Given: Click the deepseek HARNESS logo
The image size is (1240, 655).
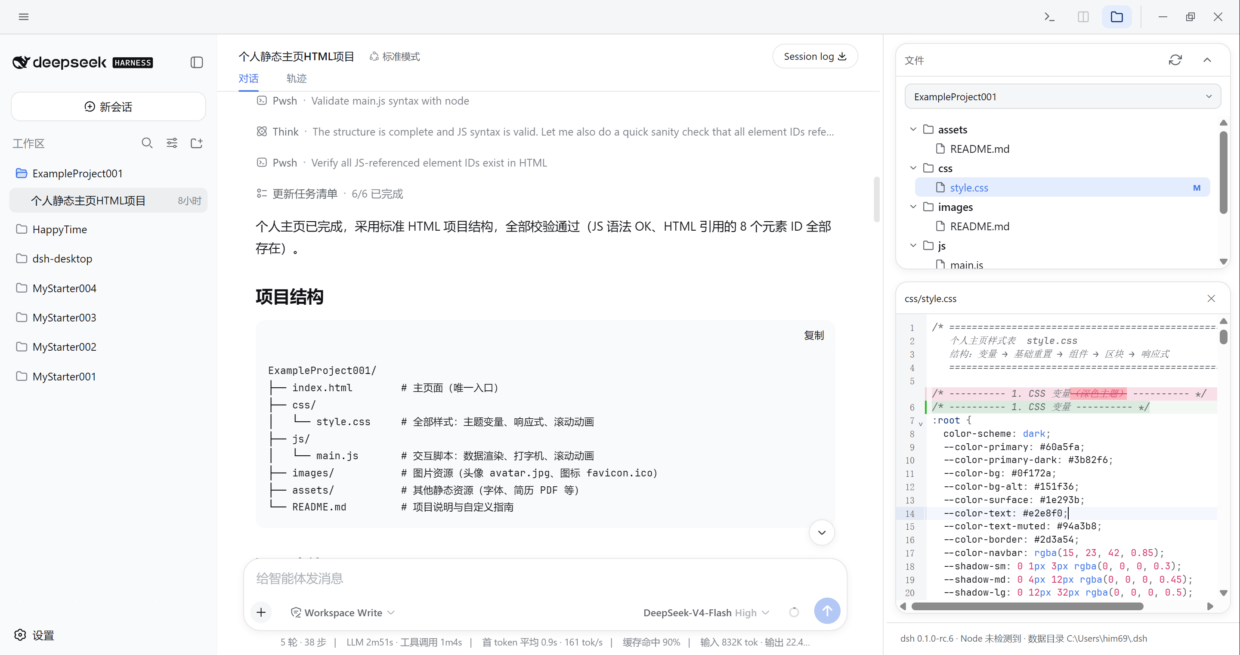Looking at the screenshot, I should [82, 62].
